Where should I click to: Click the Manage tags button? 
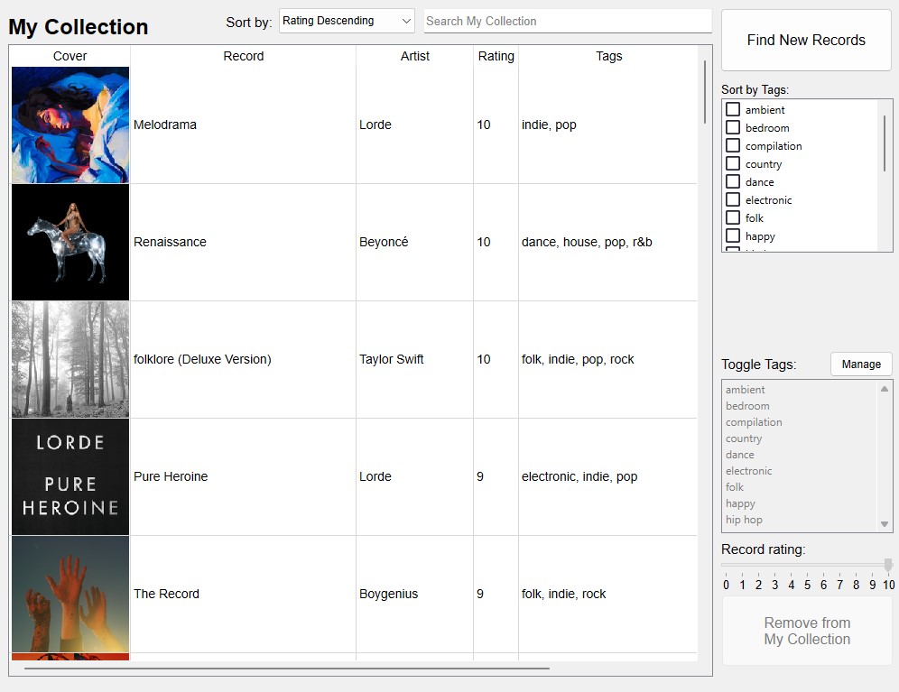pos(861,364)
